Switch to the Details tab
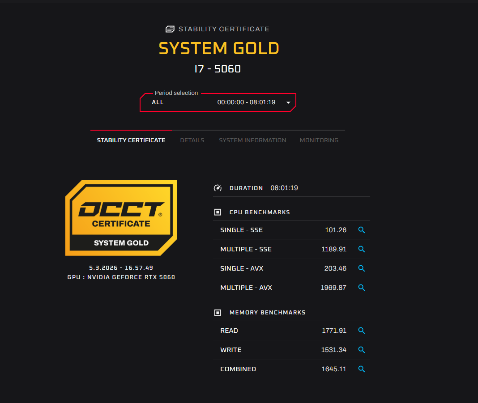Screen dimensions: 478x403 click(192, 140)
